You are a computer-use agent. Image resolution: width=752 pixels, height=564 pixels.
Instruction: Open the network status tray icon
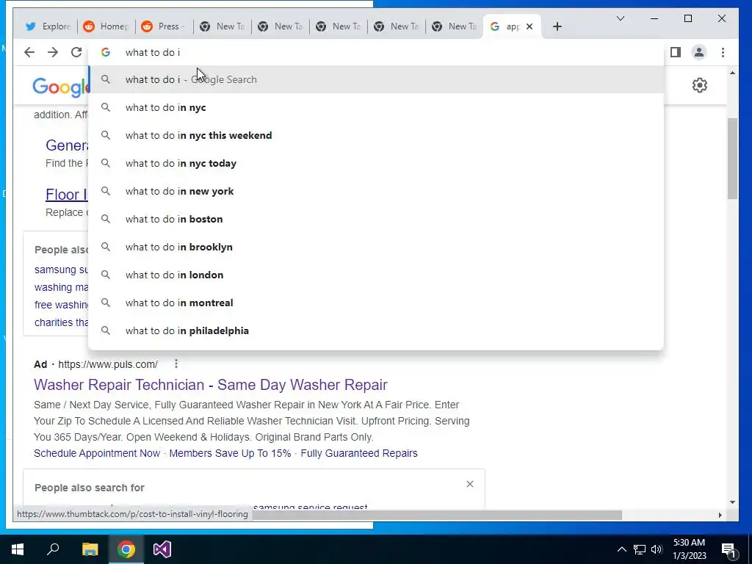(x=640, y=549)
